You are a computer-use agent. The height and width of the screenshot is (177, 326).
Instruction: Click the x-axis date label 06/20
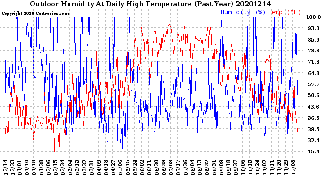(x=156, y=168)
